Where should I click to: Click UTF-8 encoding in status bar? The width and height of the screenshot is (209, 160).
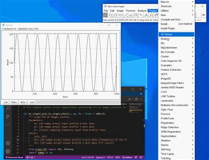pos(110,157)
